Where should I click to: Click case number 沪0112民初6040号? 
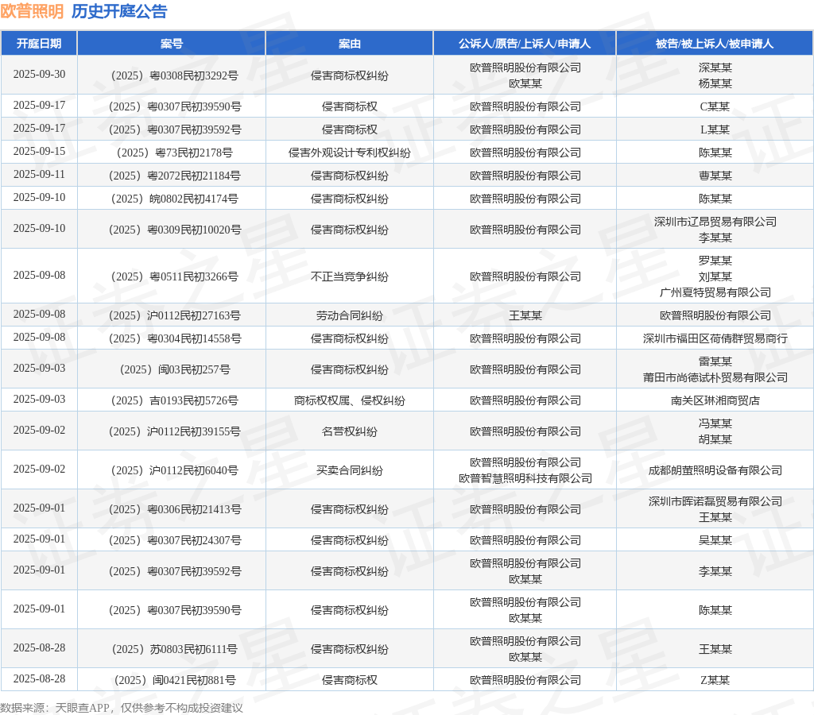point(175,470)
